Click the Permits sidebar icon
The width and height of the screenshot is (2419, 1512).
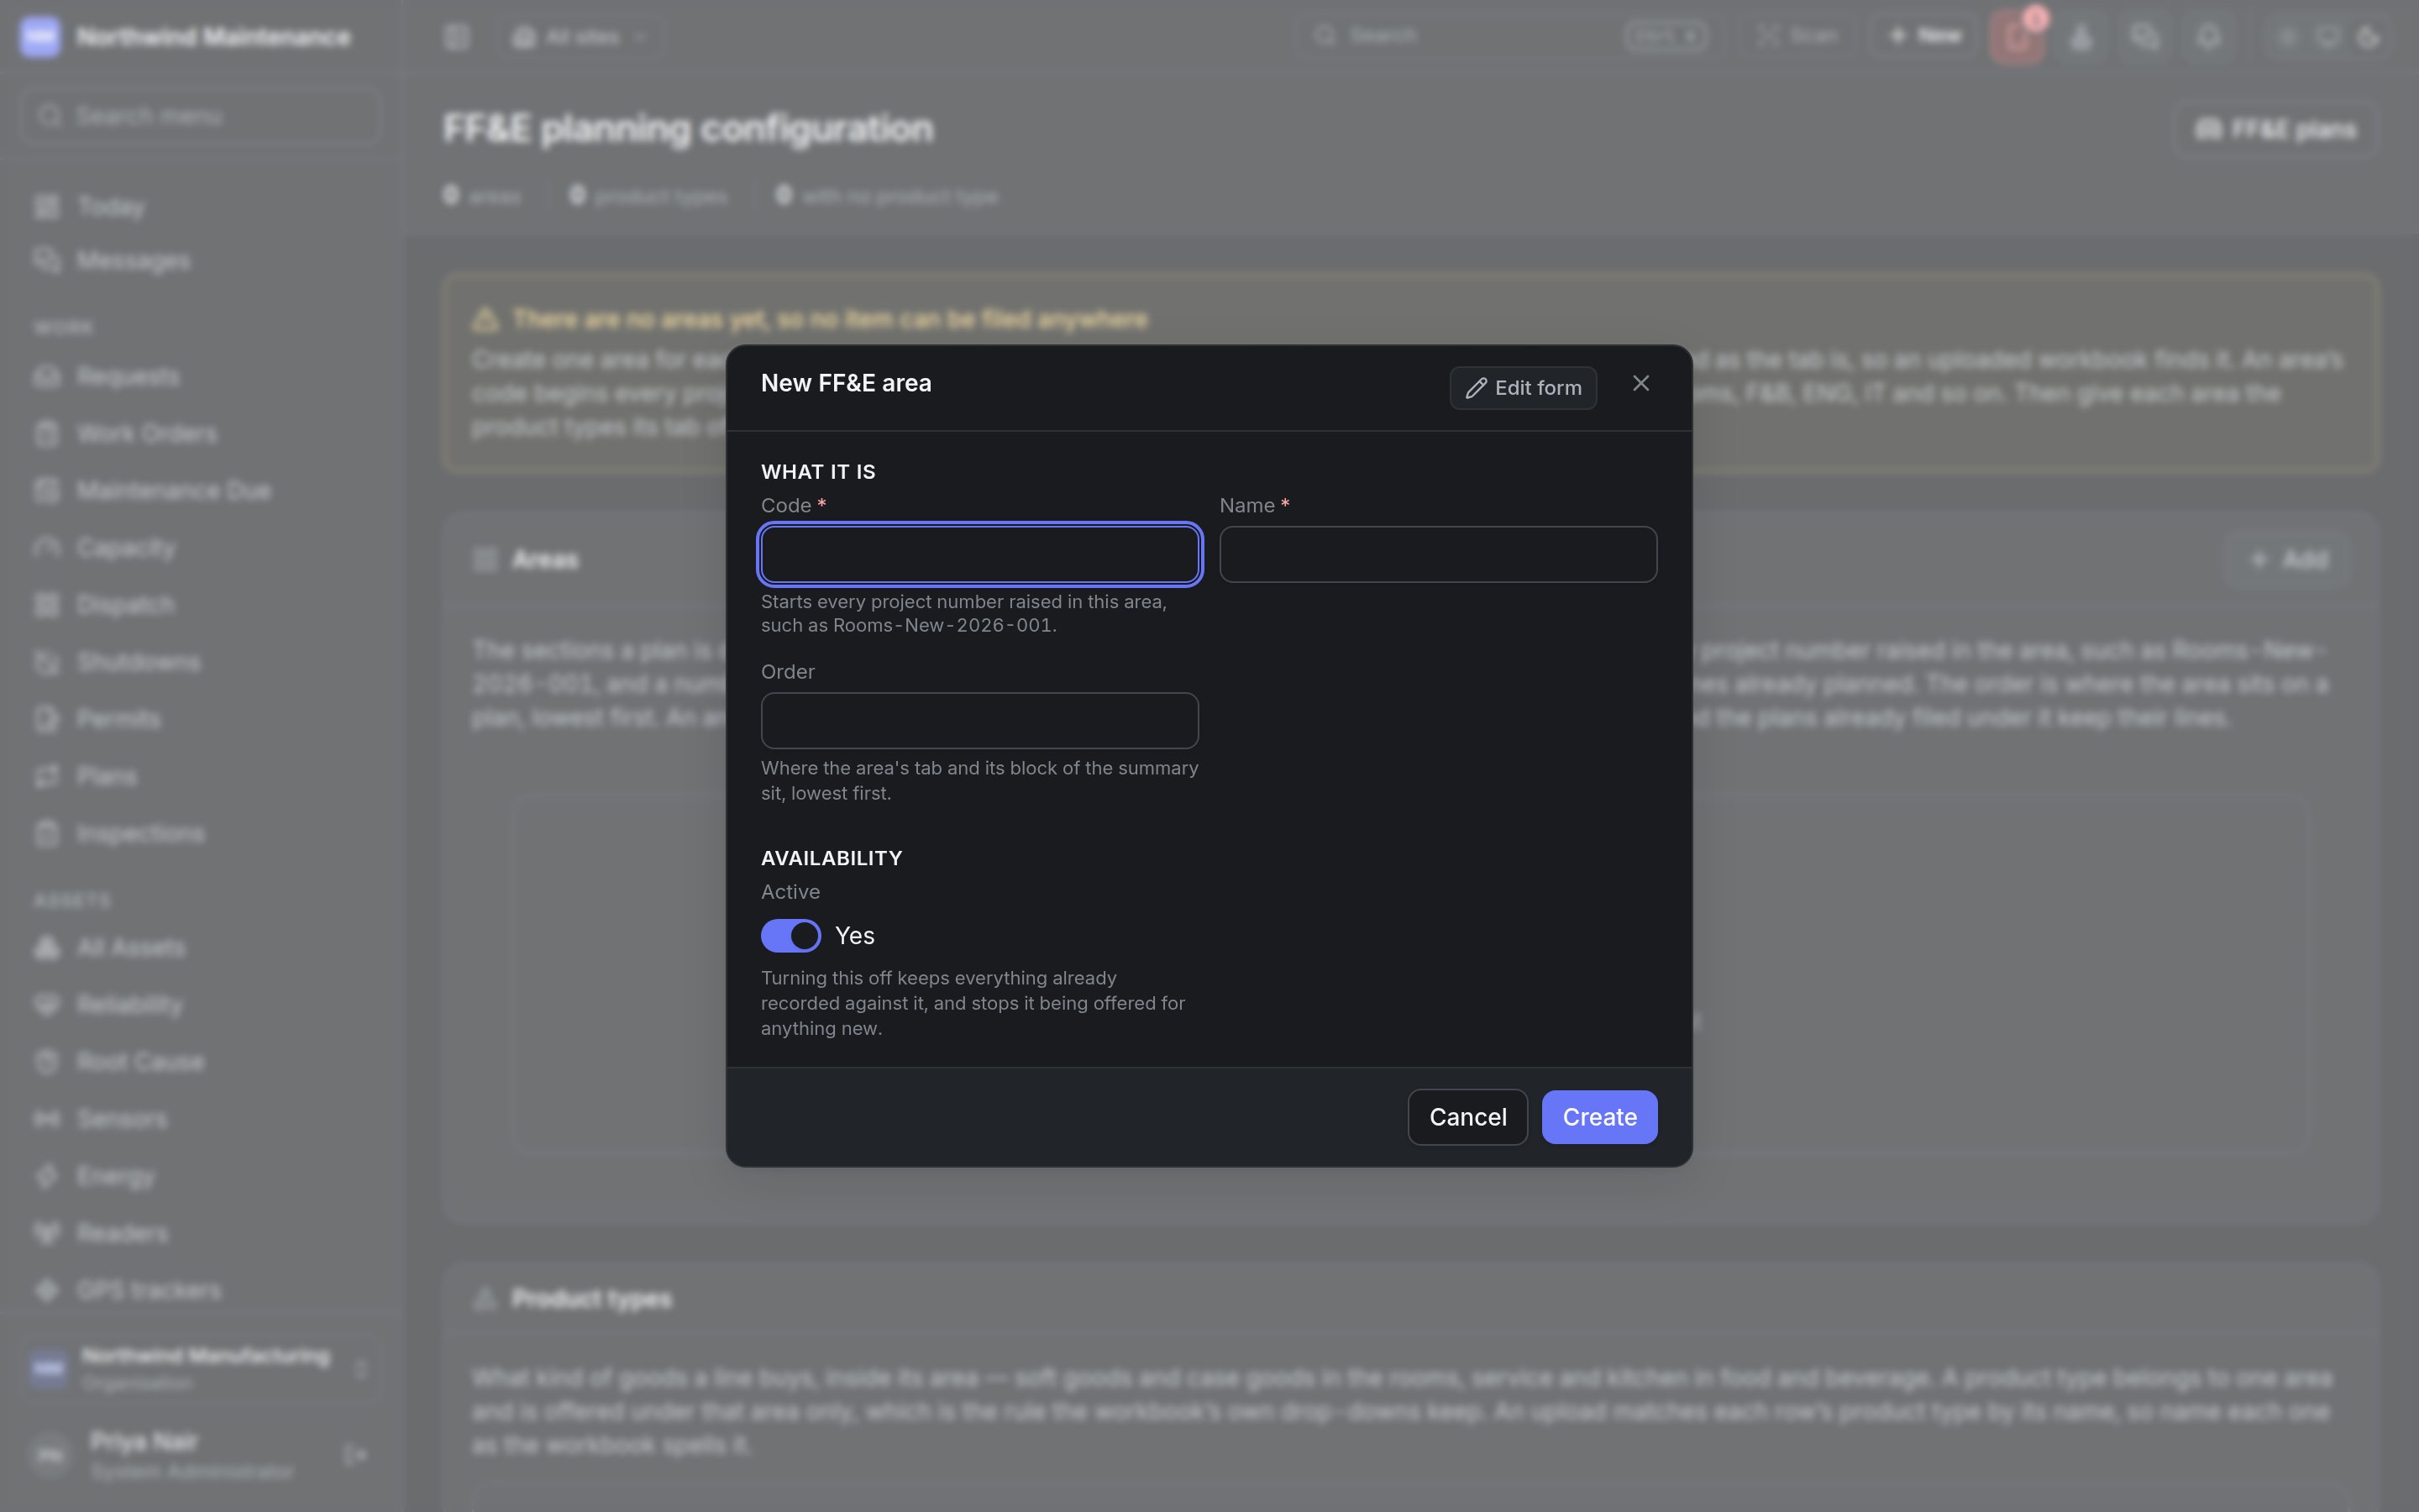[47, 719]
